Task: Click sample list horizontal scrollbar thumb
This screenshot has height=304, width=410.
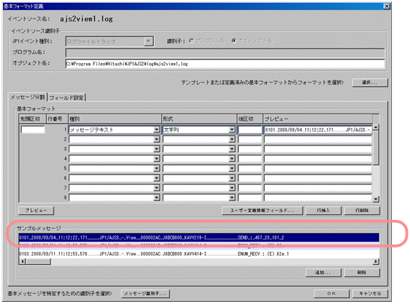Action: coord(38,261)
